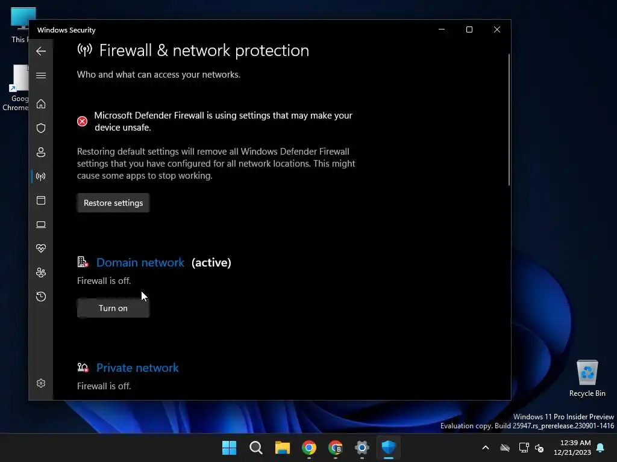This screenshot has width=617, height=462.
Task: Click the '(active)' label
Action: [211, 262]
